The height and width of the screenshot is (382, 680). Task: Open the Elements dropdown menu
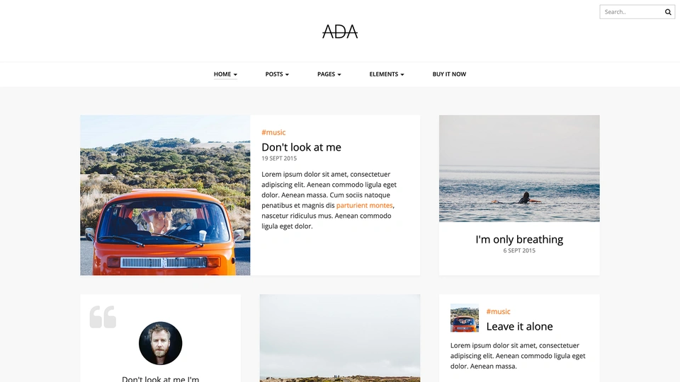tap(387, 74)
